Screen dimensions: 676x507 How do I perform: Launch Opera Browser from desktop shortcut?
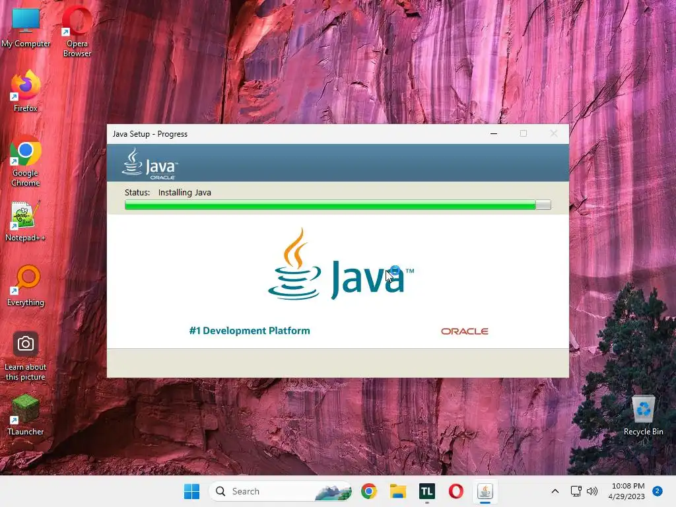pos(77,31)
